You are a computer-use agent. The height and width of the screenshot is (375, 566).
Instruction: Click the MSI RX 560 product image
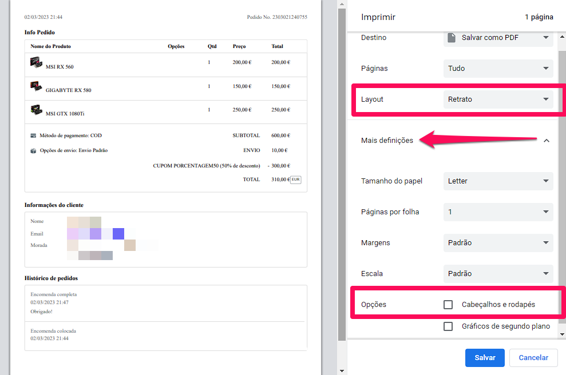(x=36, y=62)
